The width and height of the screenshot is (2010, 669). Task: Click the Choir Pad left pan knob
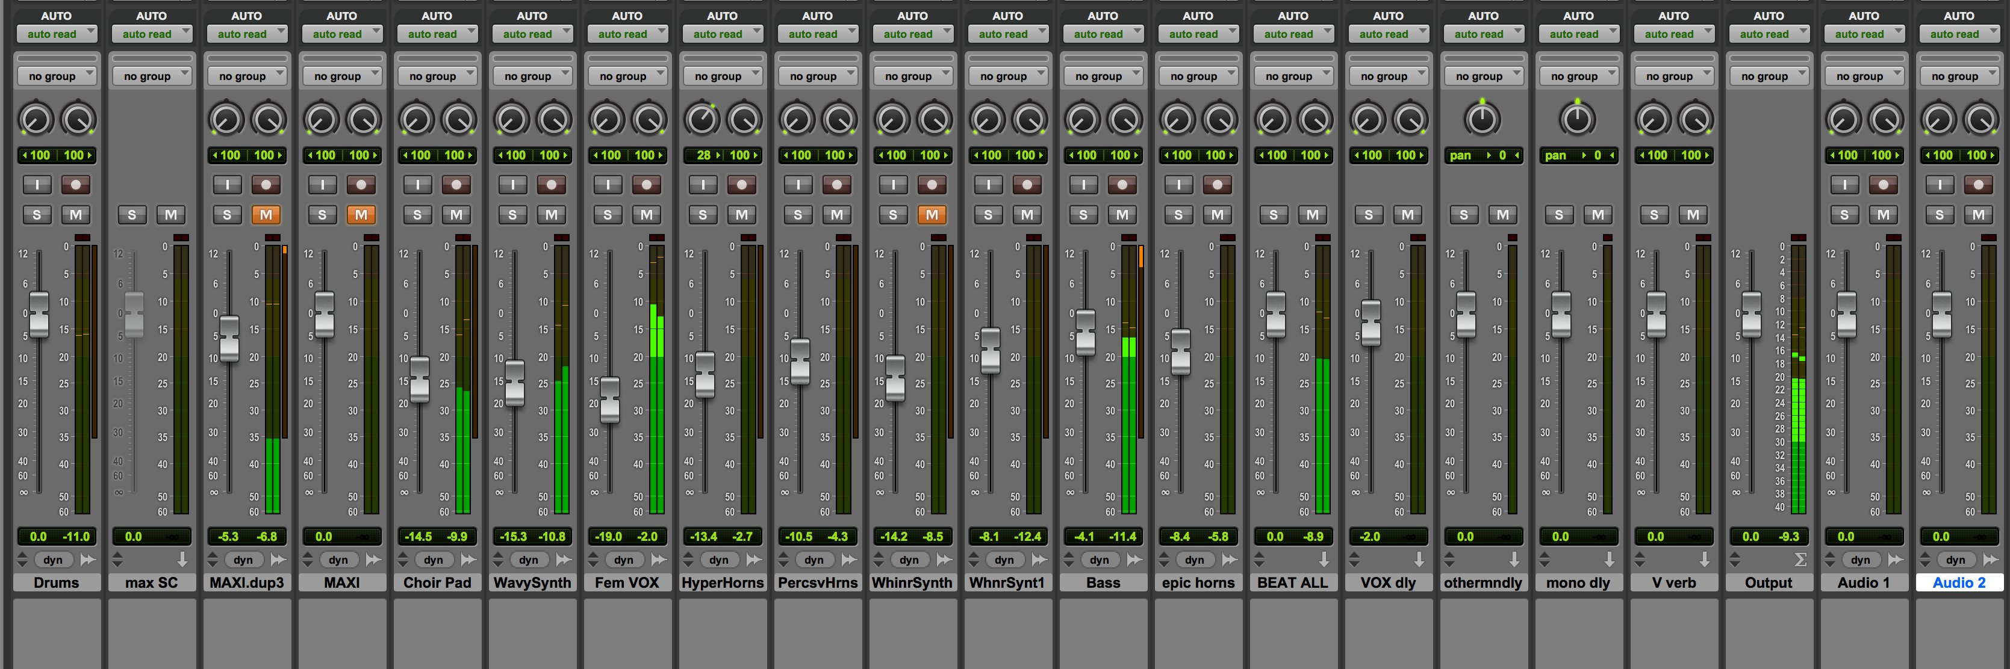416,119
